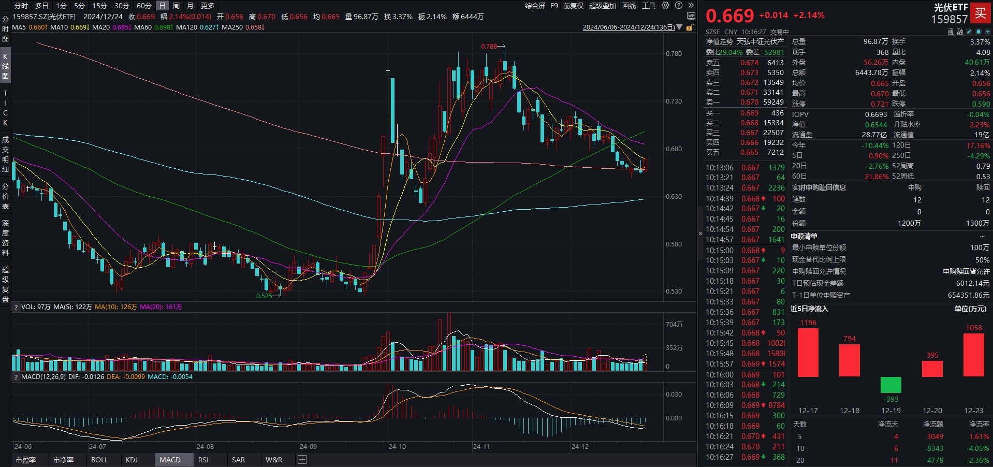Click the 画线 drawing tools button
This screenshot has width=993, height=467.
[629, 6]
